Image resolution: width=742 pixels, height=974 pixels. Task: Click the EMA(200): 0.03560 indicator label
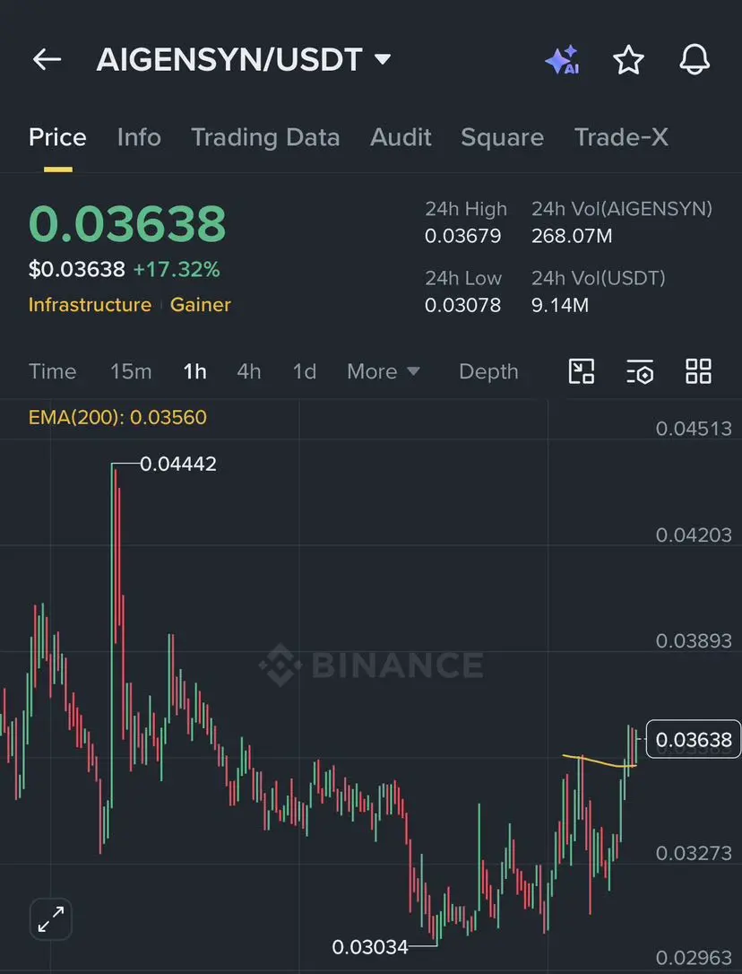point(117,417)
